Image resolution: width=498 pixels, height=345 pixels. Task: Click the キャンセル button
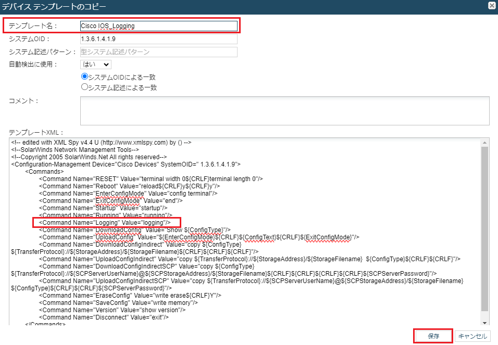coord(472,336)
